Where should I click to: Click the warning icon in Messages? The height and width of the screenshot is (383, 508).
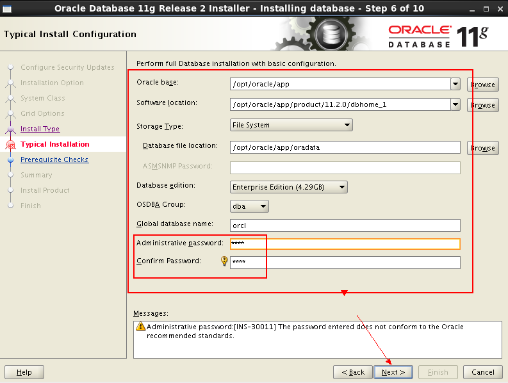[140, 326]
